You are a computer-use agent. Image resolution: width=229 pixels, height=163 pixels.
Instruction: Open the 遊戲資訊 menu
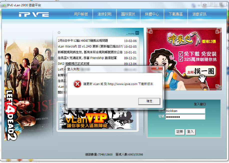click(x=199, y=14)
